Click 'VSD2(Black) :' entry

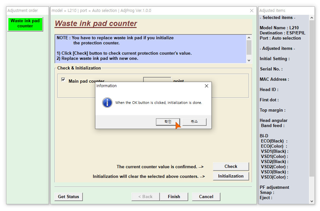pyautogui.click(x=275, y=162)
